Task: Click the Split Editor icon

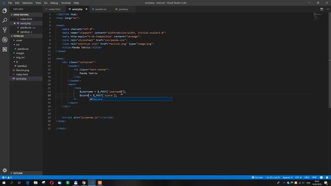Action: [322, 9]
